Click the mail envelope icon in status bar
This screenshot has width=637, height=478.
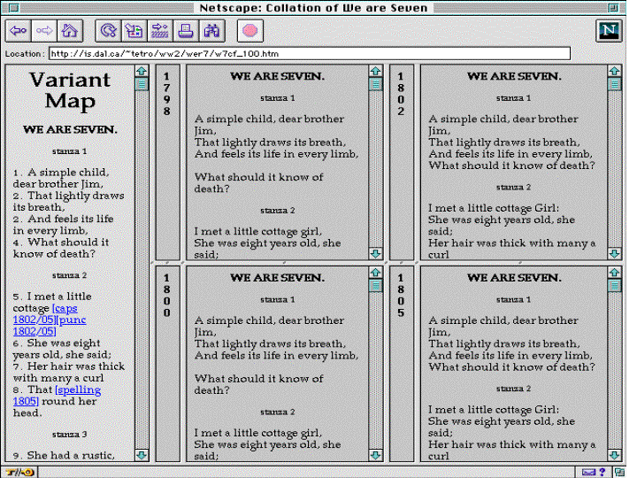[589, 472]
